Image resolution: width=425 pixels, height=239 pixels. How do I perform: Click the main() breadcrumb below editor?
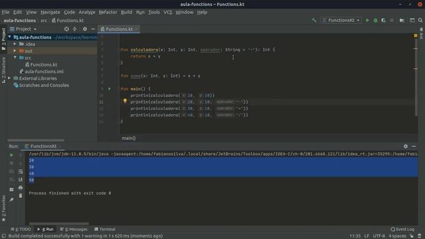click(129, 138)
